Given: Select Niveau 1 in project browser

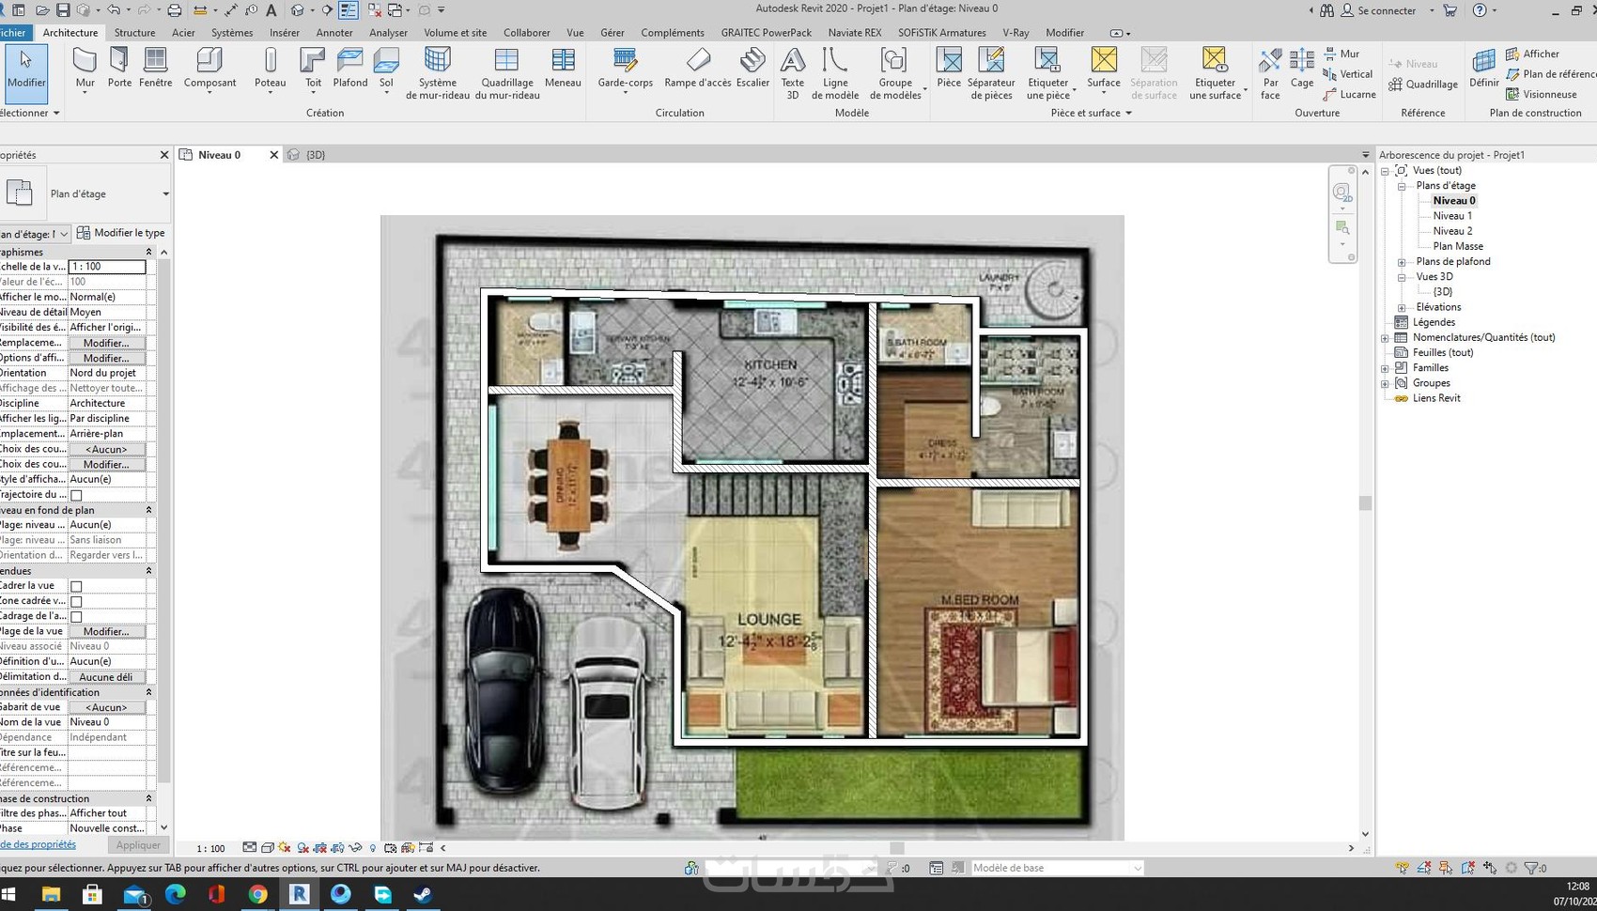Looking at the screenshot, I should tap(1452, 216).
